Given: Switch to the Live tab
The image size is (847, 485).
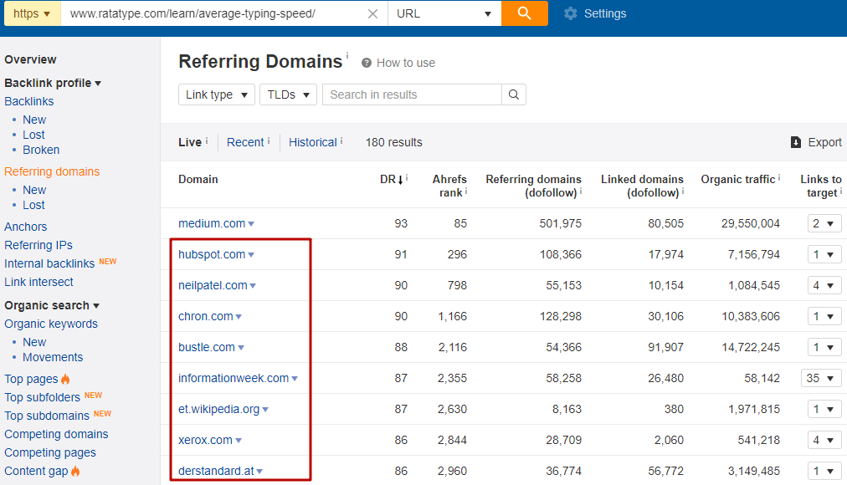Looking at the screenshot, I should click(x=190, y=142).
